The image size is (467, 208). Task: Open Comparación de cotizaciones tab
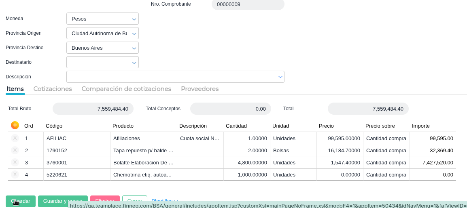(126, 89)
